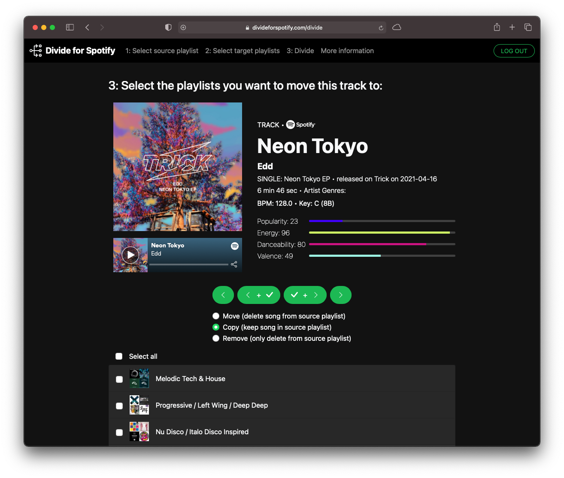The width and height of the screenshot is (564, 478).
Task: Skip to next track button
Action: tap(341, 295)
